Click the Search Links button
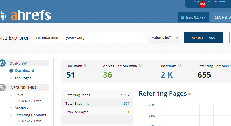This screenshot has height=126, width=231. click(203, 38)
